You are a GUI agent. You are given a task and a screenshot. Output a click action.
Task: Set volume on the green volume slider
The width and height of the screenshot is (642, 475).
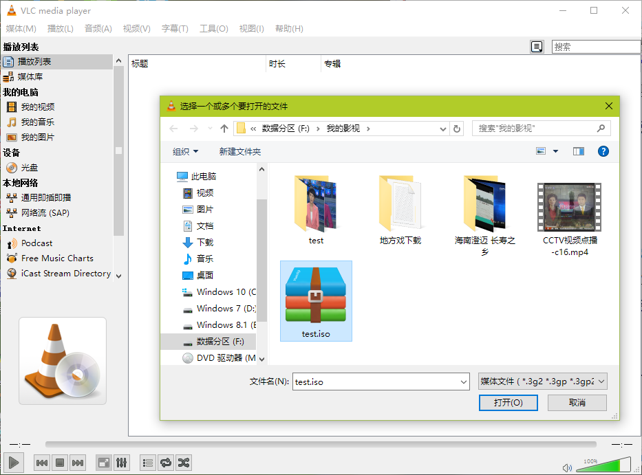tap(604, 465)
